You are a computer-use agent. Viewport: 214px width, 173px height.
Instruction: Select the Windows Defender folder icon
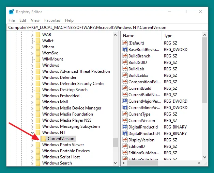tap(38, 77)
